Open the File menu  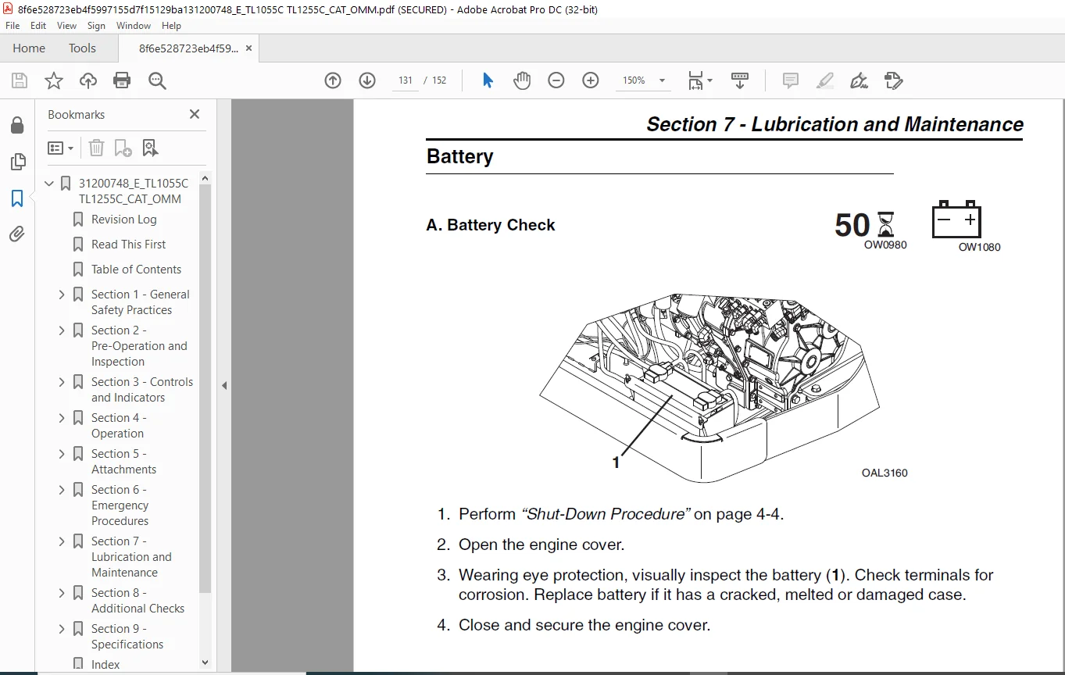13,26
